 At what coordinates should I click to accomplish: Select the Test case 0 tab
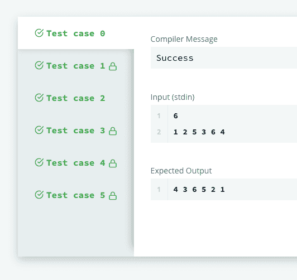click(x=76, y=33)
